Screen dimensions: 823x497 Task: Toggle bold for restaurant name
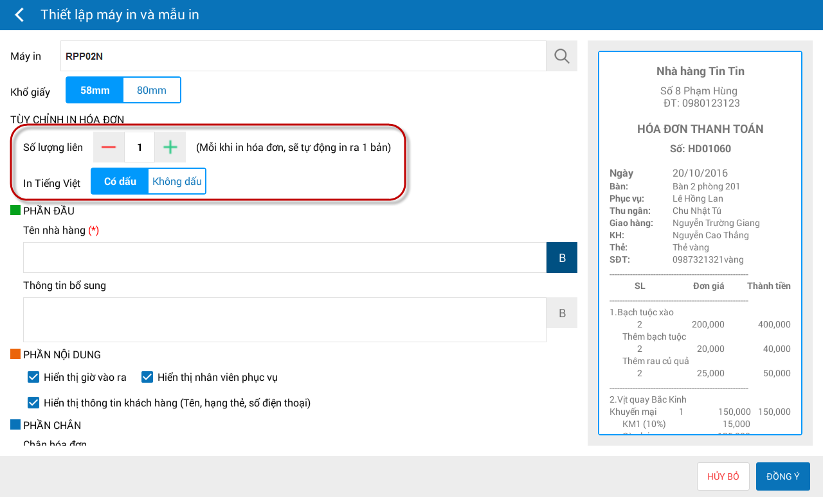coord(562,258)
